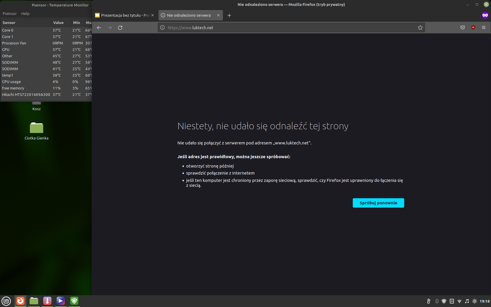
Task: Open the Firefox hamburger menu
Action: (x=484, y=28)
